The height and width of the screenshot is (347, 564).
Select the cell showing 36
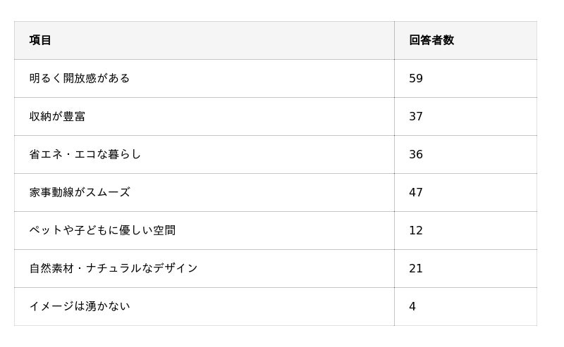(416, 154)
